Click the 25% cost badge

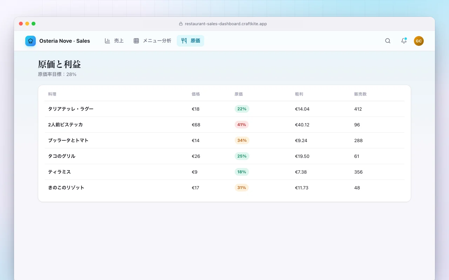[x=242, y=156]
